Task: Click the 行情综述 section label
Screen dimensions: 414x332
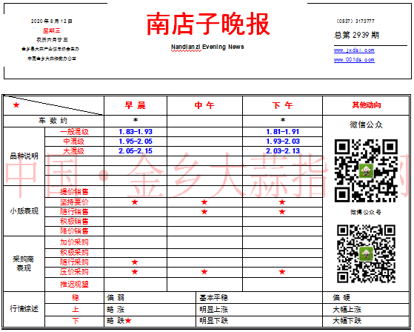Action: point(24,308)
